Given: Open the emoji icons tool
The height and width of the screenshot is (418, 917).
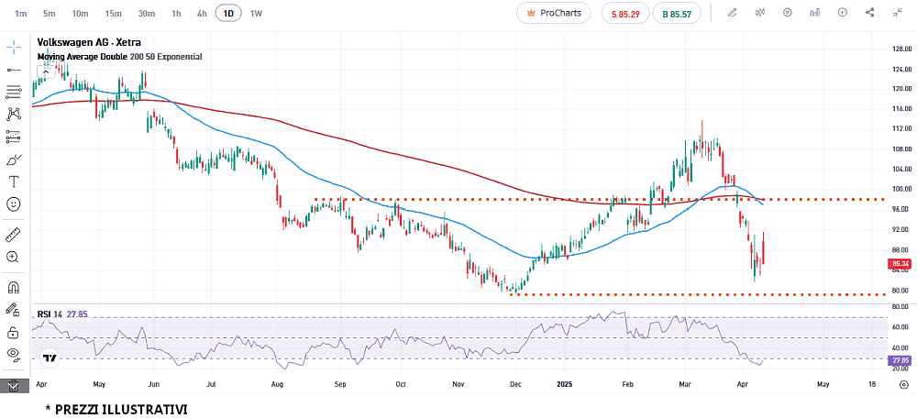Looking at the screenshot, I should [14, 204].
